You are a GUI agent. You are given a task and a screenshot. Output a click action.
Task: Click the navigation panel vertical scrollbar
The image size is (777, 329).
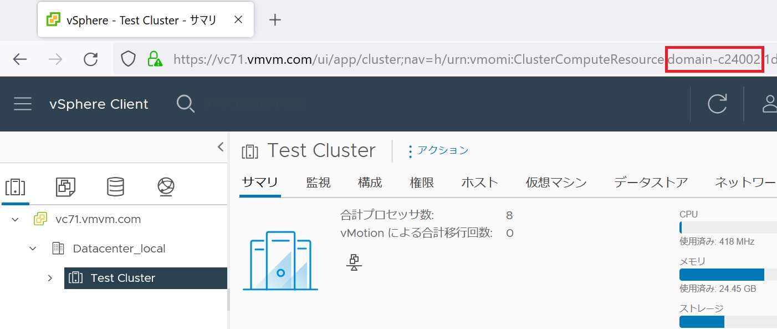228,300
